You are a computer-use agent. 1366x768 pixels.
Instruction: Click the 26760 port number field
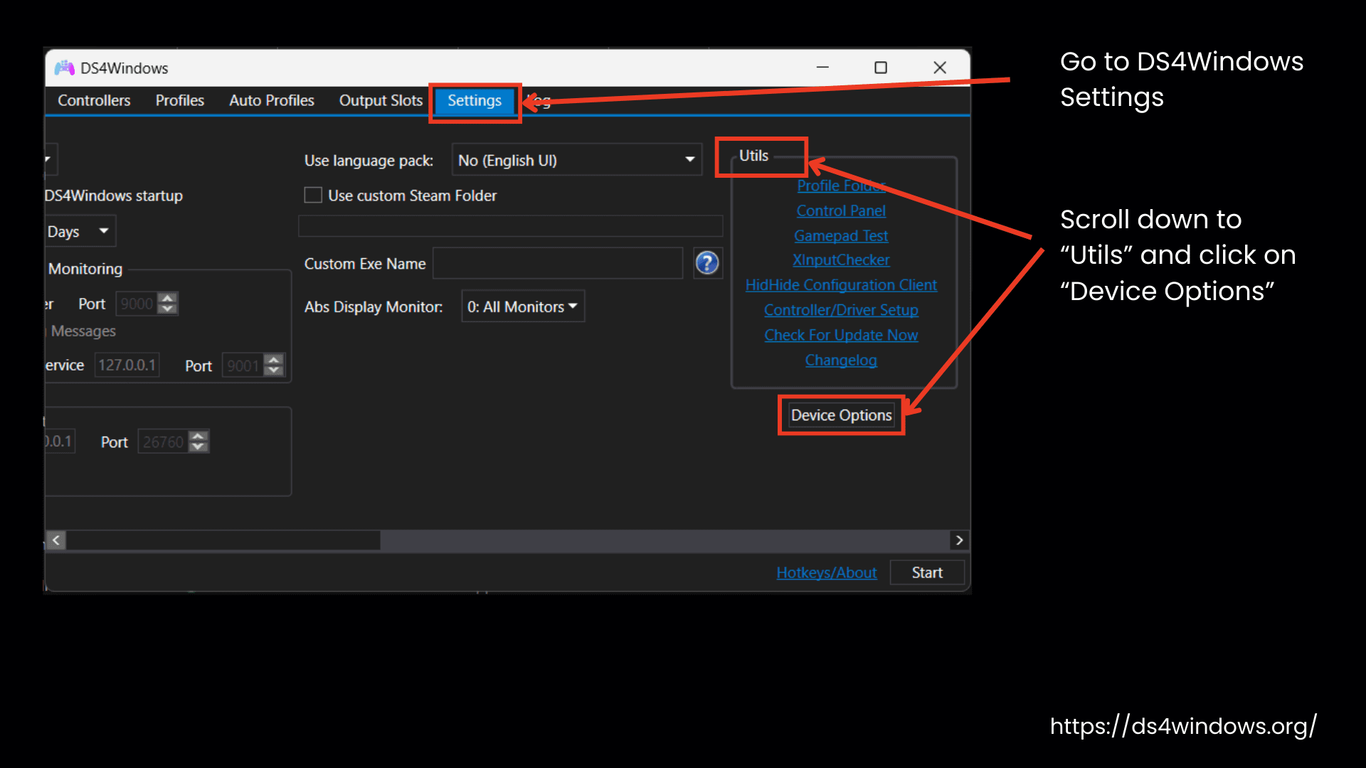coord(163,442)
